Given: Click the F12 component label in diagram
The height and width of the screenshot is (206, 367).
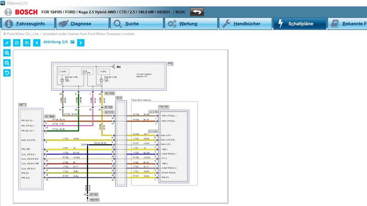Looking at the screenshot, I should [170, 63].
